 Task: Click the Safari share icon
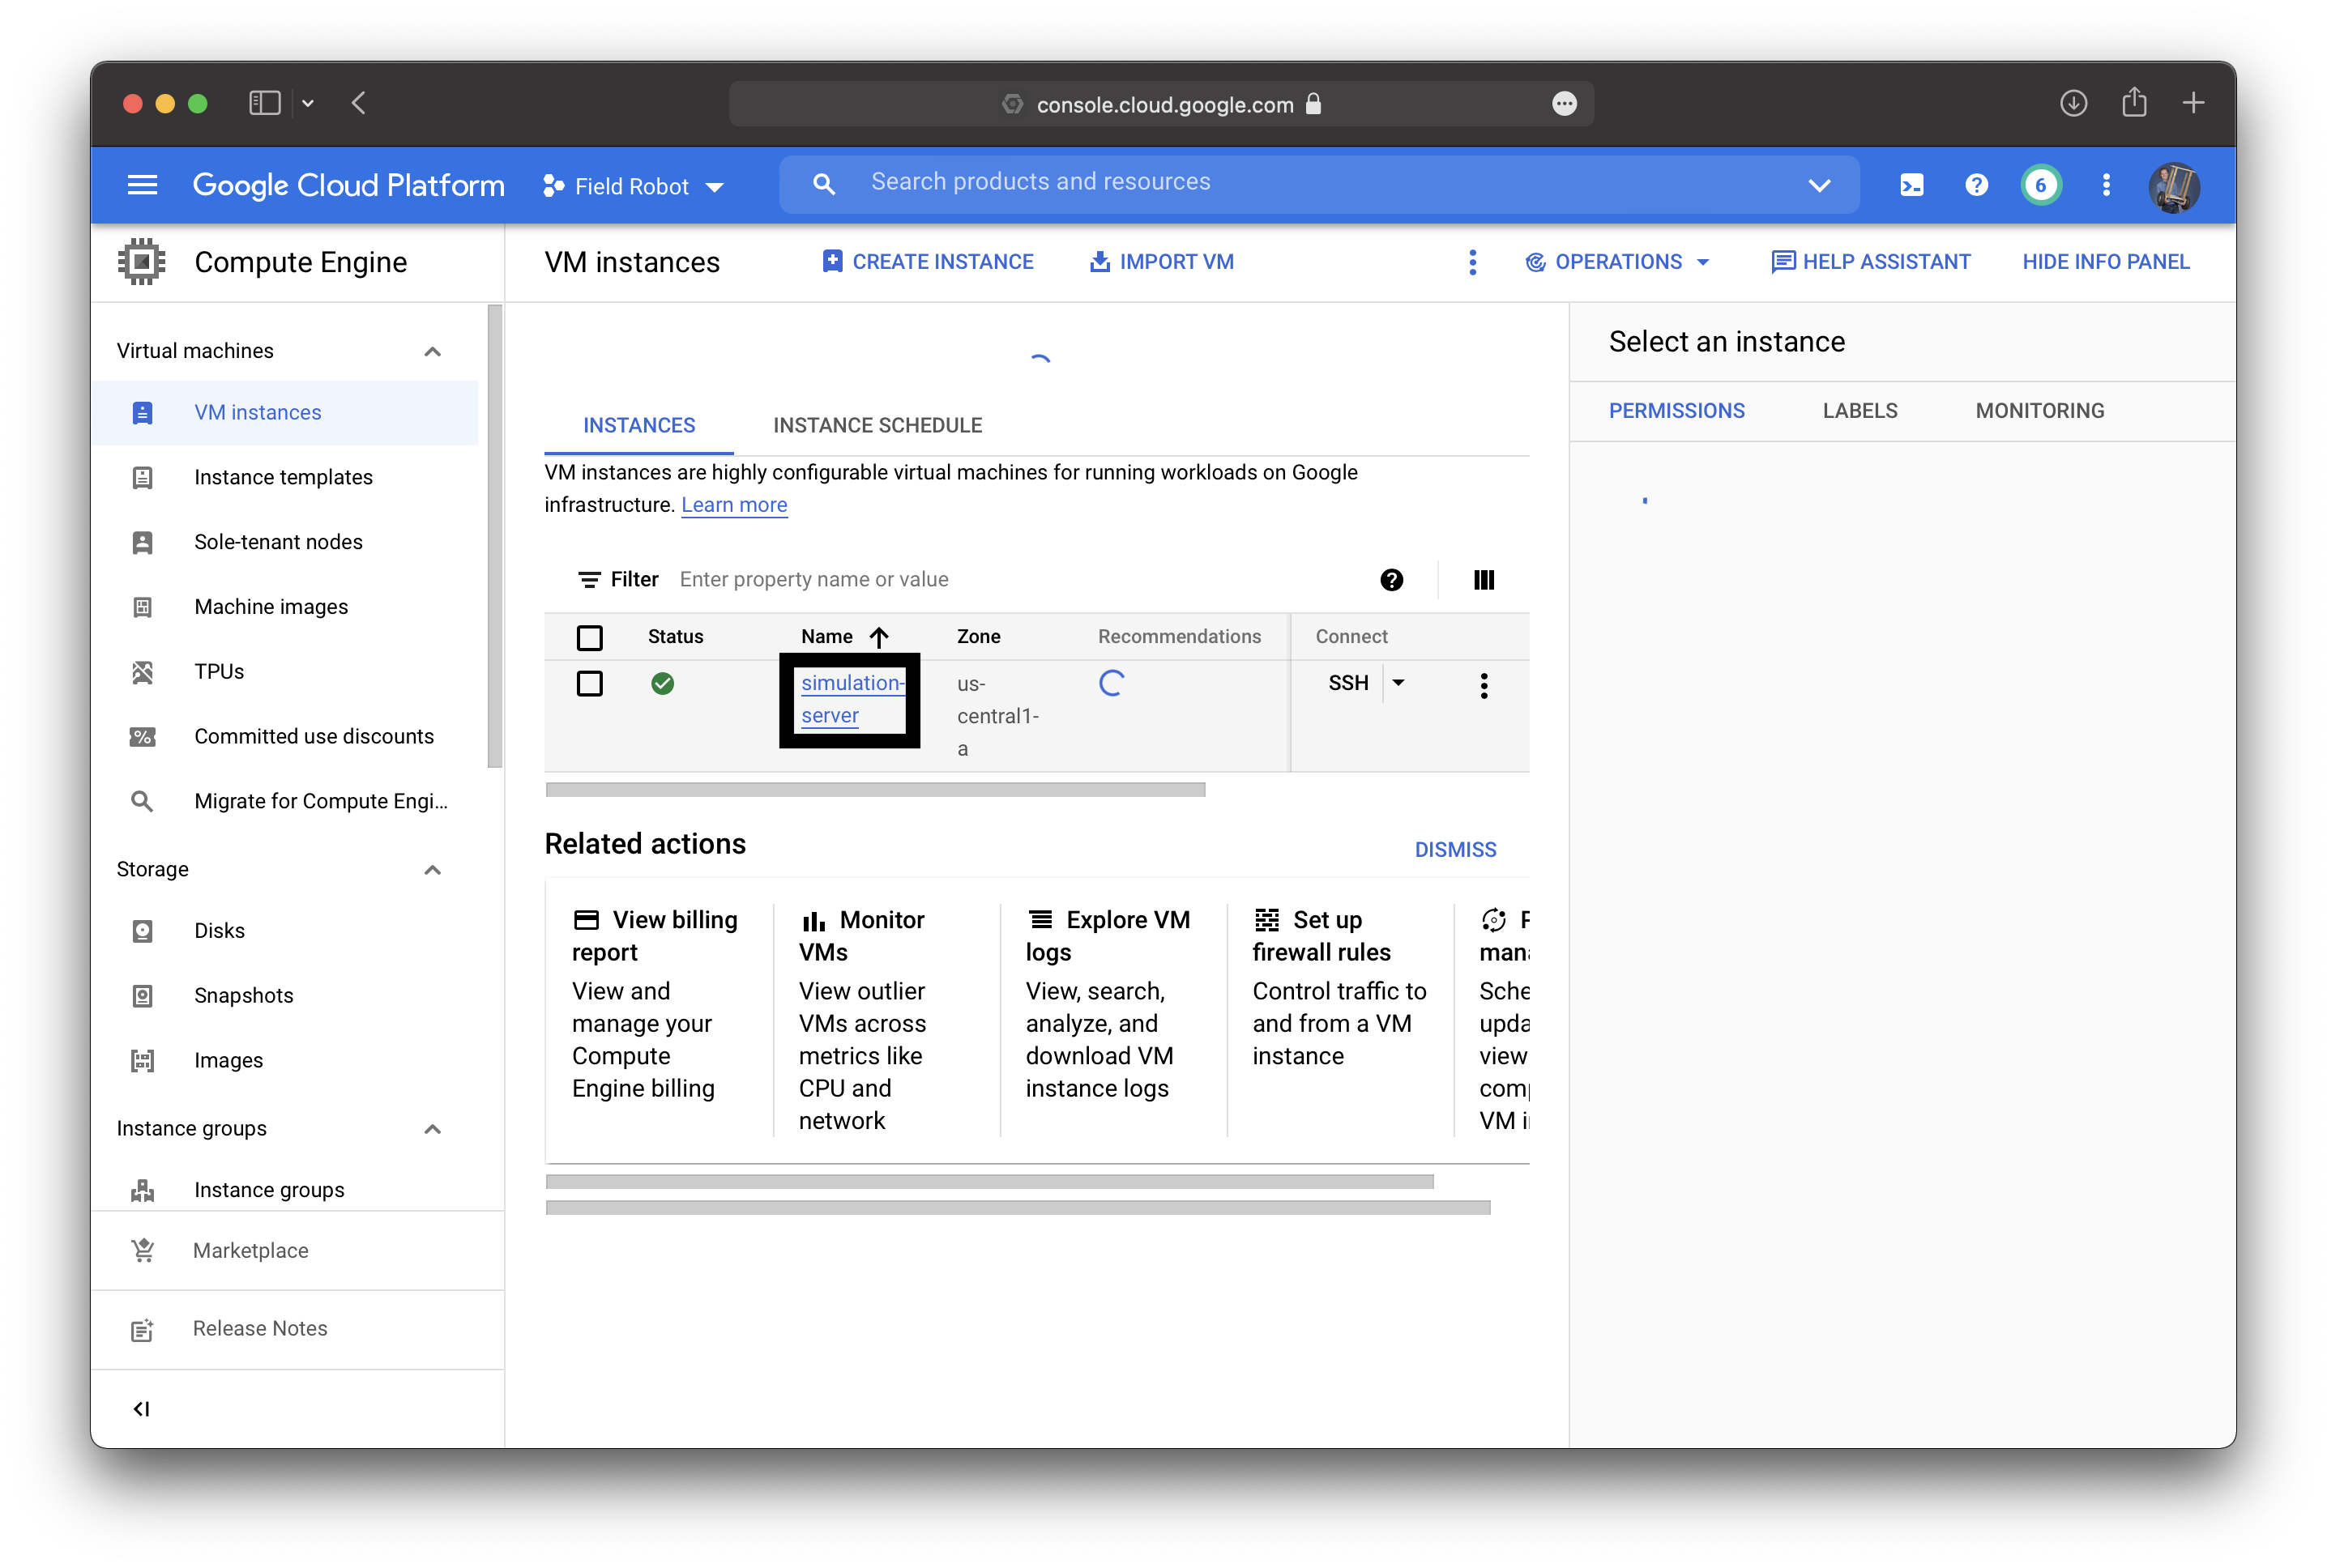click(x=2134, y=102)
